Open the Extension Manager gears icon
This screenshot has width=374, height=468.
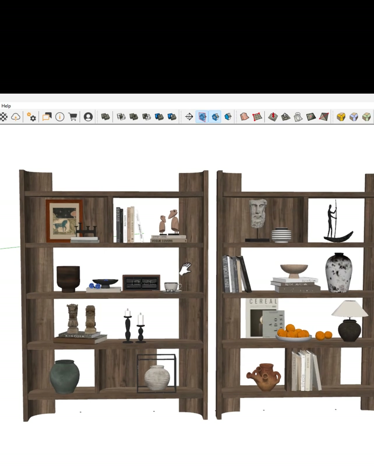[31, 117]
